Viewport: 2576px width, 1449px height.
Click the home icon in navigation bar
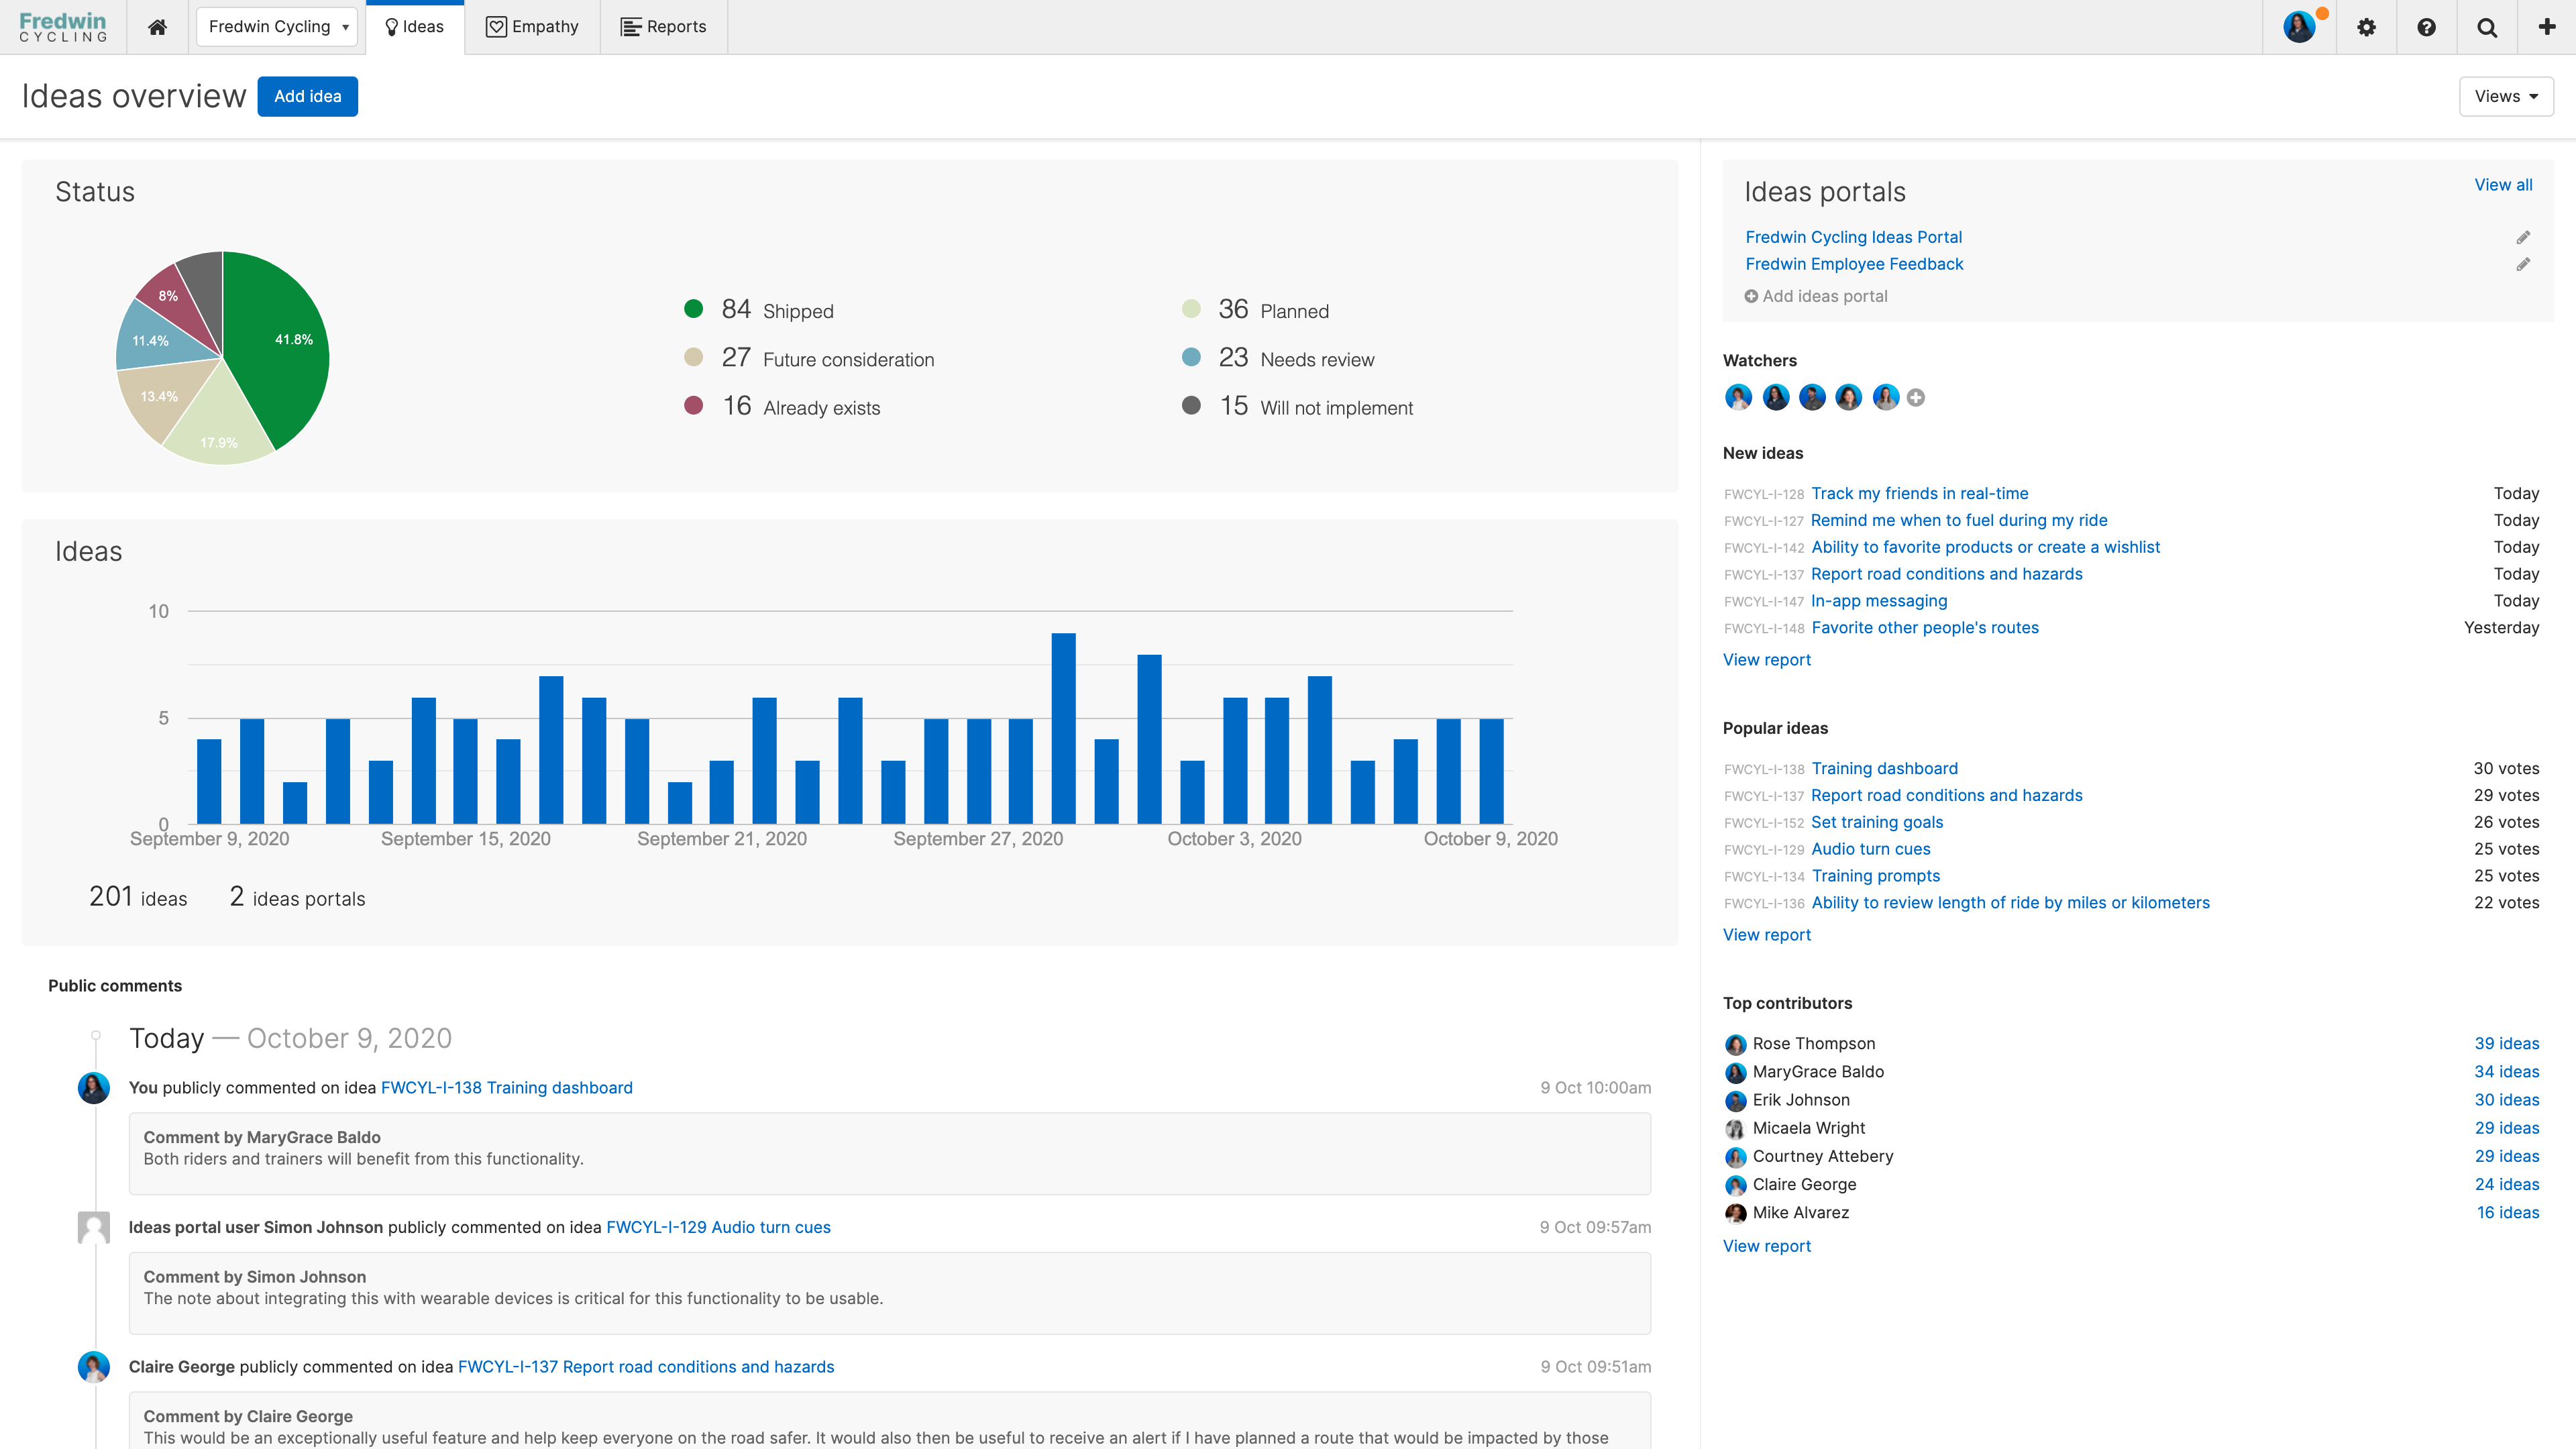(x=157, y=27)
